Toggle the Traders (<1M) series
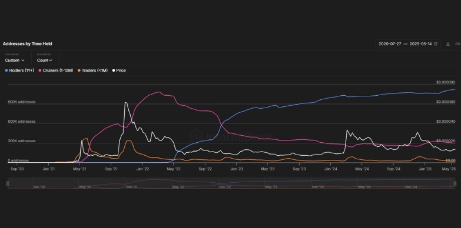 click(x=92, y=71)
